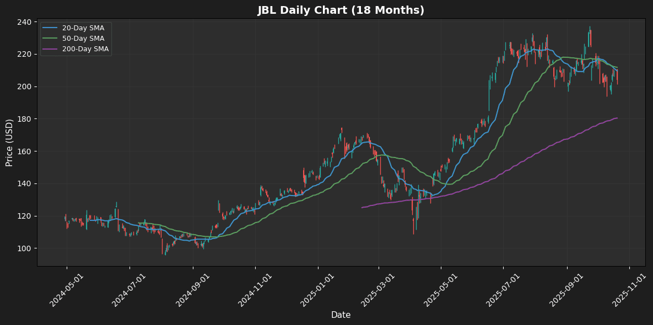
Task: Click the 180 price tick label
Action: tap(26, 119)
